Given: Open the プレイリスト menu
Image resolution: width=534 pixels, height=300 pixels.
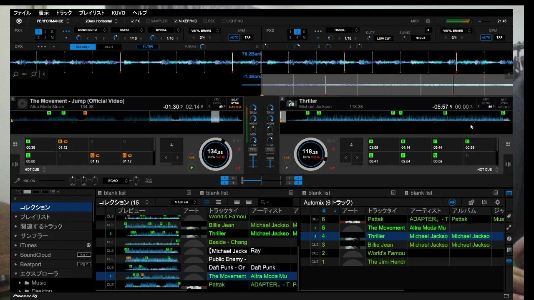Looking at the screenshot, I should [x=92, y=13].
